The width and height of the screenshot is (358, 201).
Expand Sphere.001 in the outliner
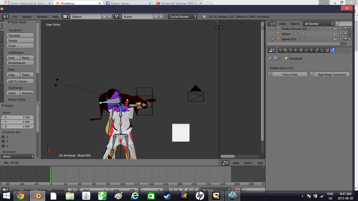tap(273, 39)
